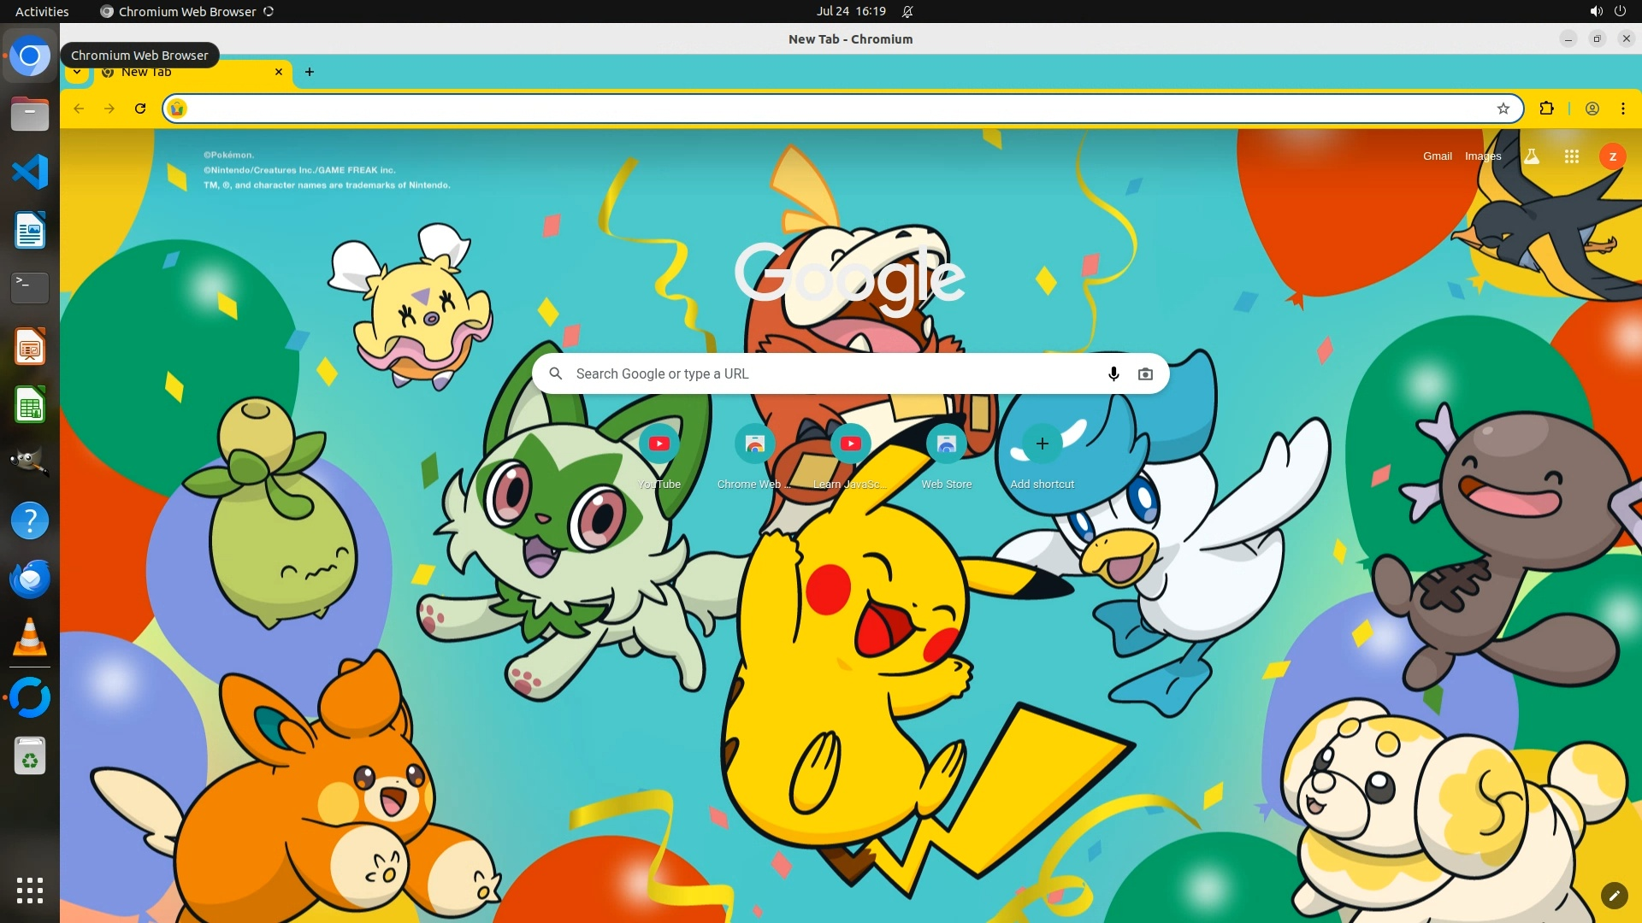Click the Add shortcut button
The image size is (1642, 923).
tap(1042, 444)
